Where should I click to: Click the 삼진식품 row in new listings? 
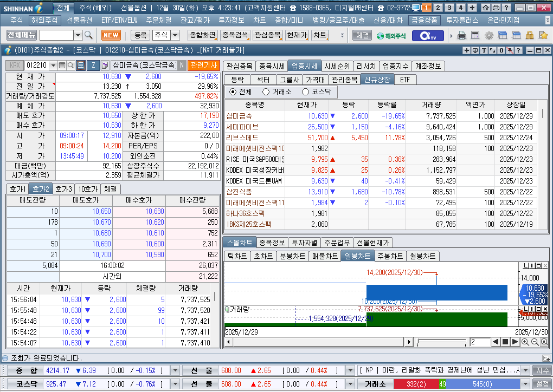(381, 192)
